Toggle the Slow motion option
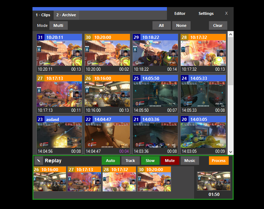Image resolution: width=264 pixels, height=209 pixels. point(150,161)
